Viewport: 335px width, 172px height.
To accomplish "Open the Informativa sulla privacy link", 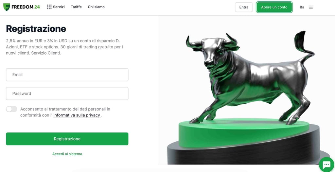I will (x=77, y=115).
